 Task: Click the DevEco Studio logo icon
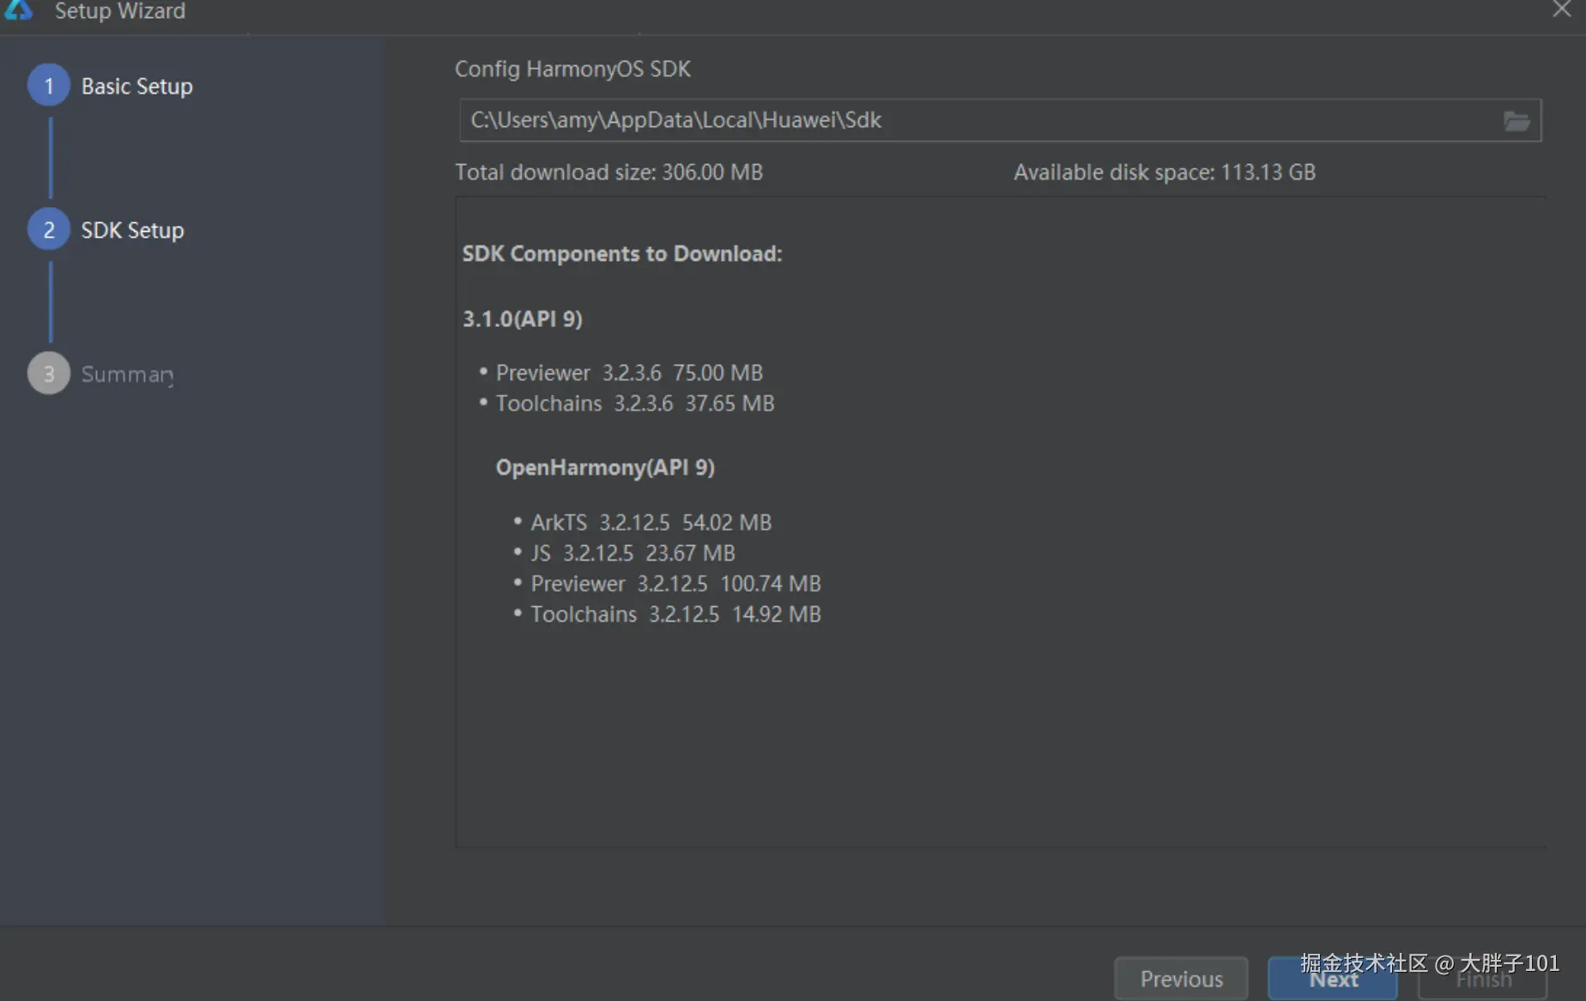[18, 9]
